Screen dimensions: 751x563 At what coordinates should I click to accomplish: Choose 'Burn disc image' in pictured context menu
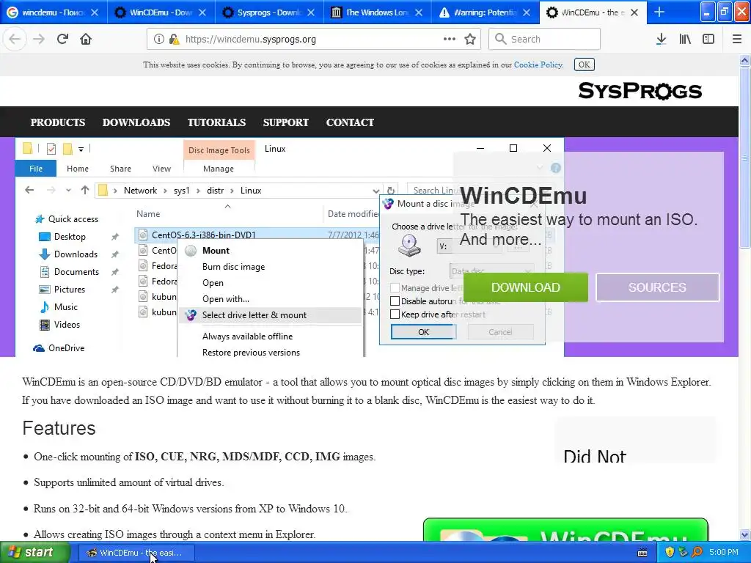pyautogui.click(x=233, y=267)
